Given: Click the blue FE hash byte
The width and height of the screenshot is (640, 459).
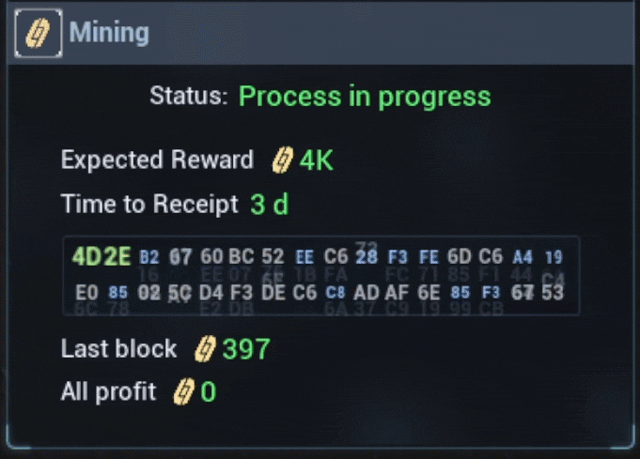Looking at the screenshot, I should click(429, 257).
